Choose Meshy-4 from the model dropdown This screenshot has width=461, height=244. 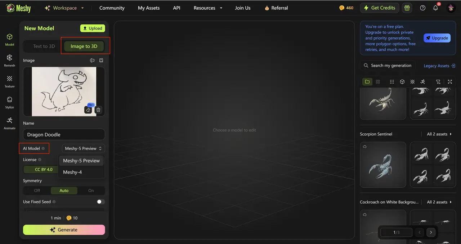coord(72,172)
